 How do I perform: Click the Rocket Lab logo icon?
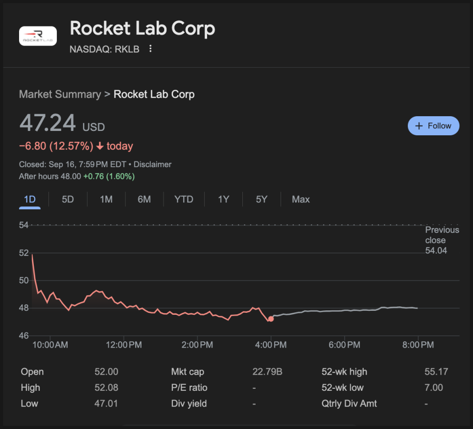click(x=38, y=36)
